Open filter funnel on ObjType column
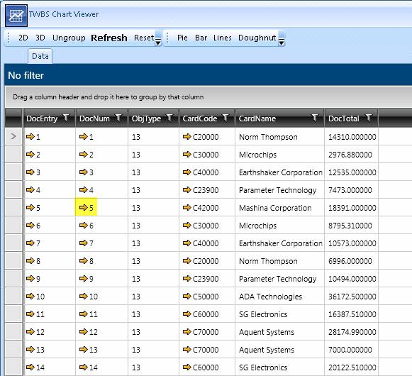This screenshot has width=412, height=376. (169, 118)
